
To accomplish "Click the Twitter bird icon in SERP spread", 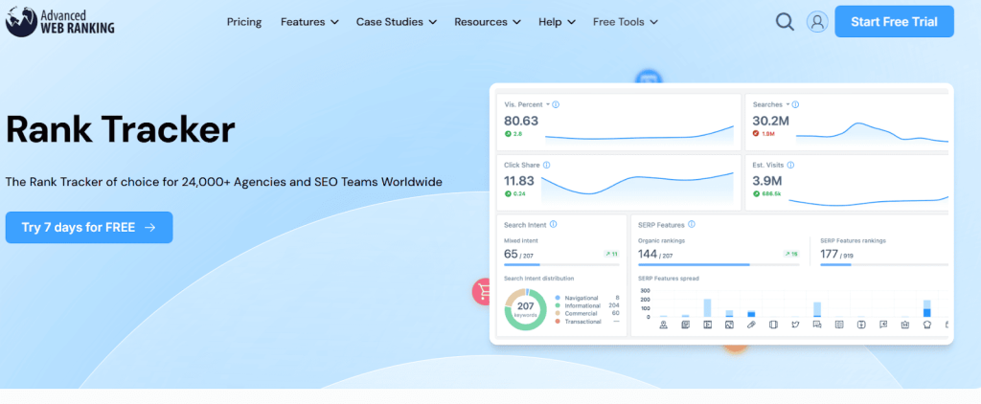I will [795, 325].
